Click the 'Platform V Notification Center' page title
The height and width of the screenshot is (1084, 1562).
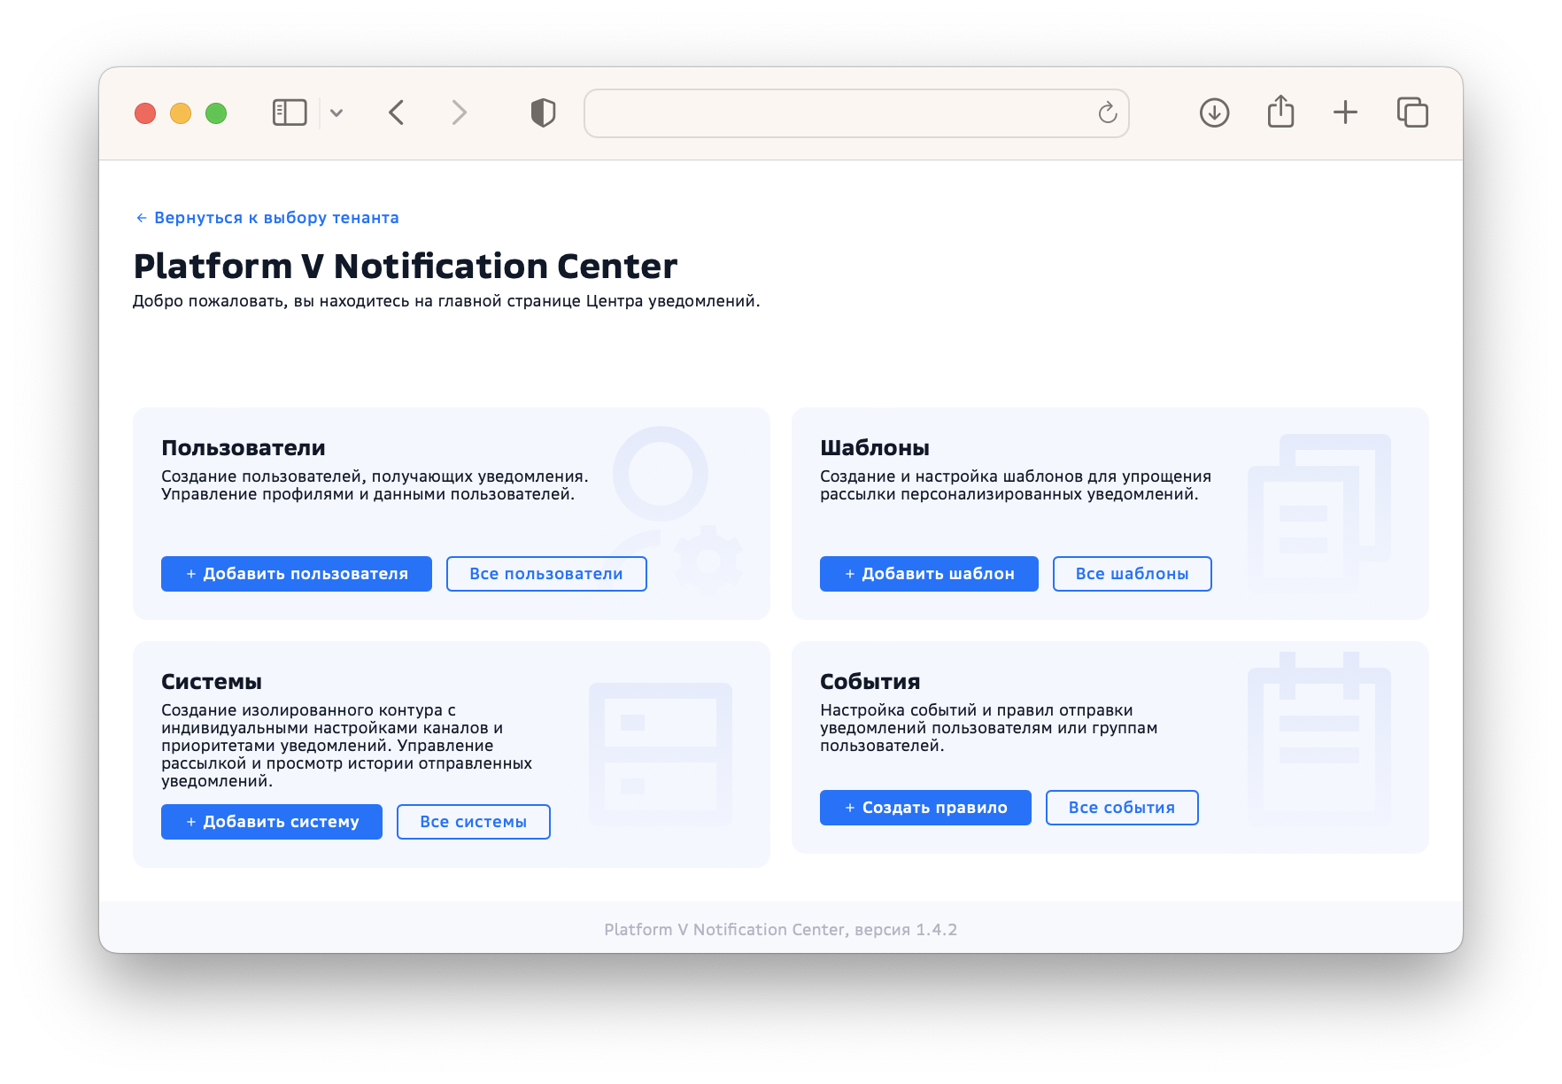tap(406, 267)
